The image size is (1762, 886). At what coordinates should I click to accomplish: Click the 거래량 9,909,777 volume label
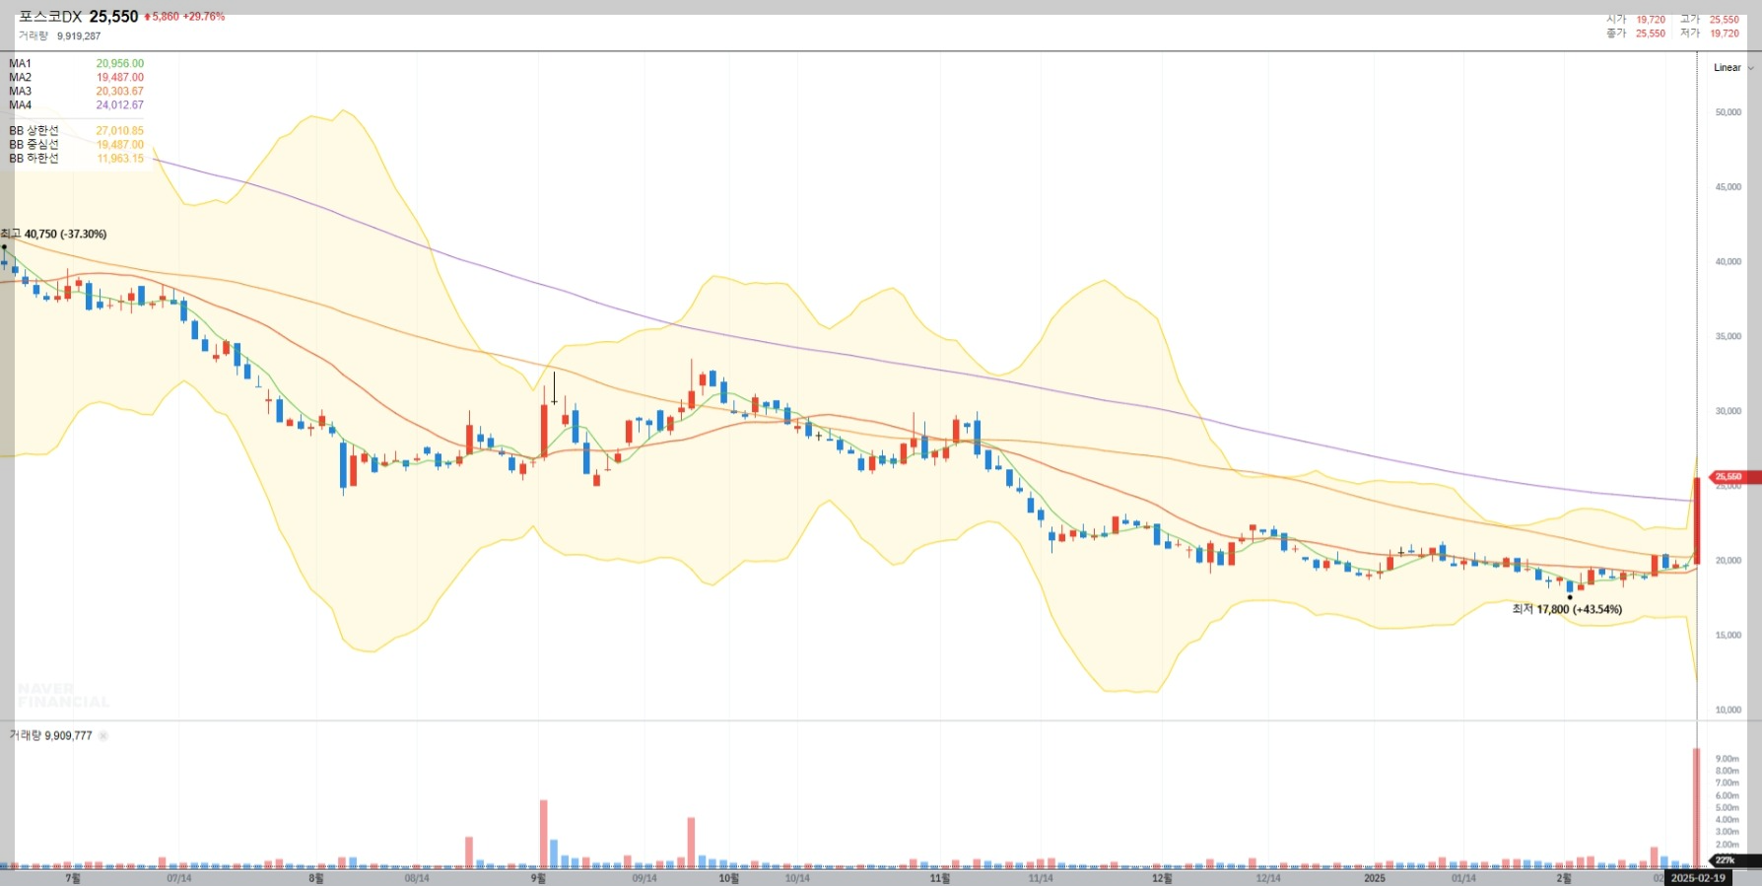[x=51, y=736]
